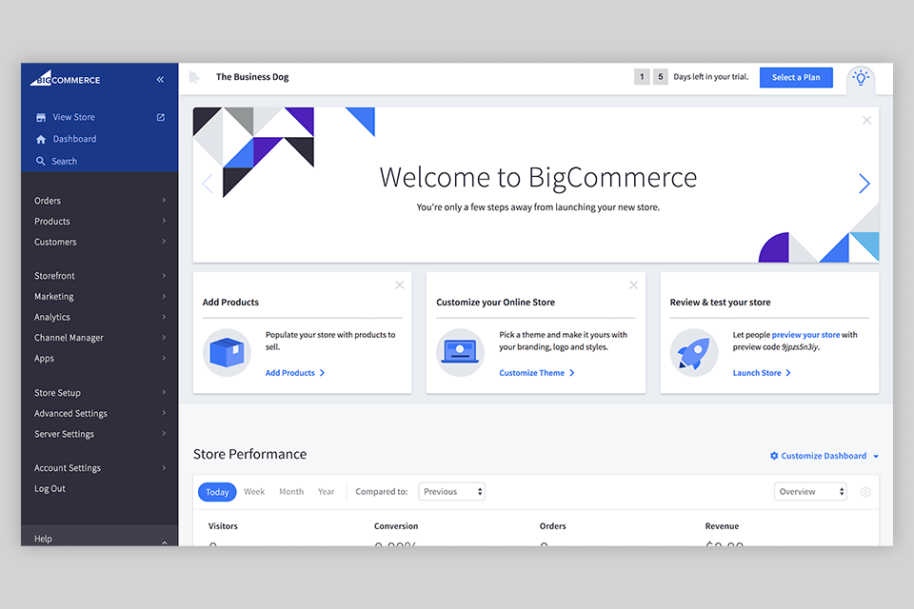Open the performance settings gear icon
The height and width of the screenshot is (609, 914).
[865, 492]
